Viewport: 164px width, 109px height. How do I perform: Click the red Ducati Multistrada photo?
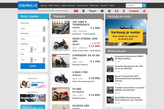61,44
